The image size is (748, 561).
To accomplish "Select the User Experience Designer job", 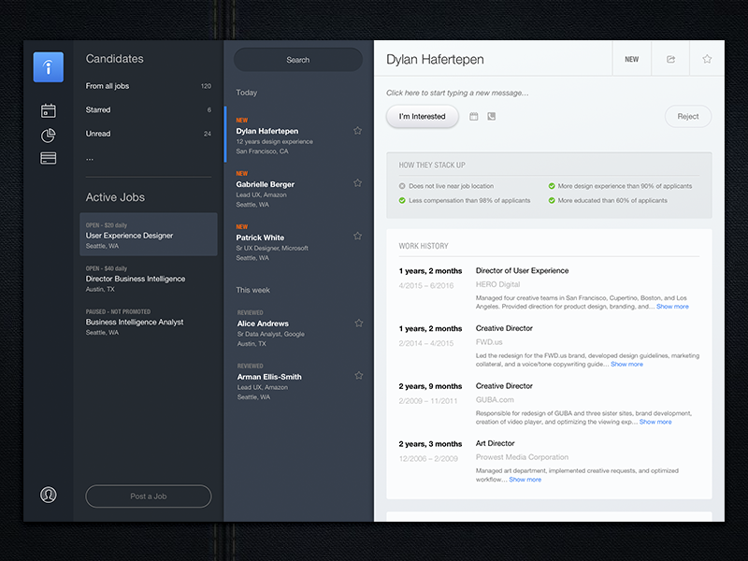I will 149,235.
